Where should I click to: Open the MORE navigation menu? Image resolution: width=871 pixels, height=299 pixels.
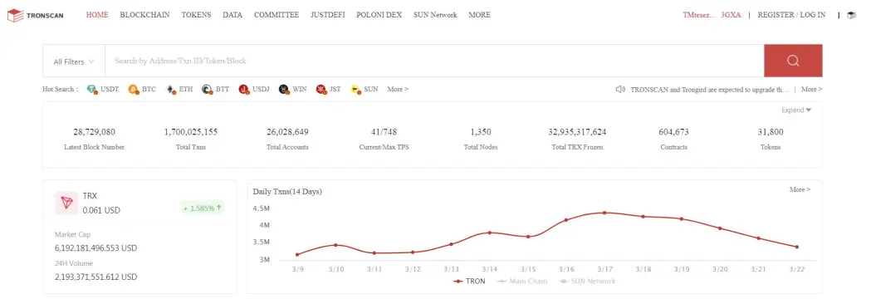tap(479, 15)
